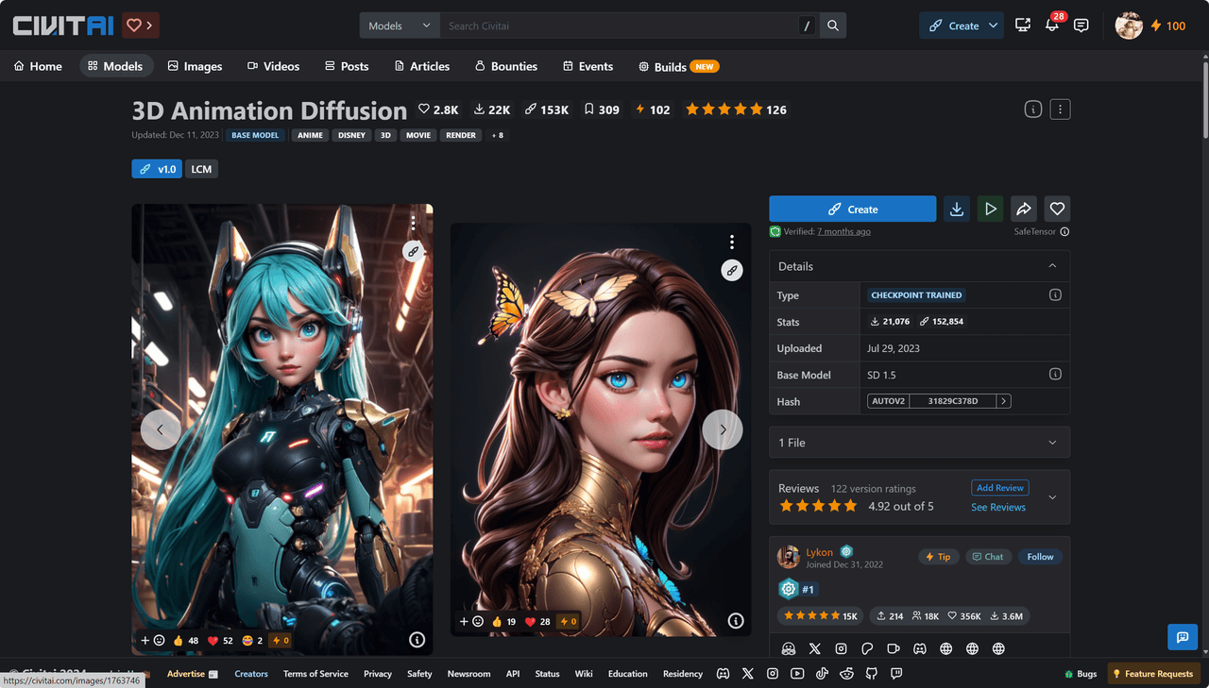Open the Bounties tab
Screen dimensions: 1209x688
(x=506, y=66)
